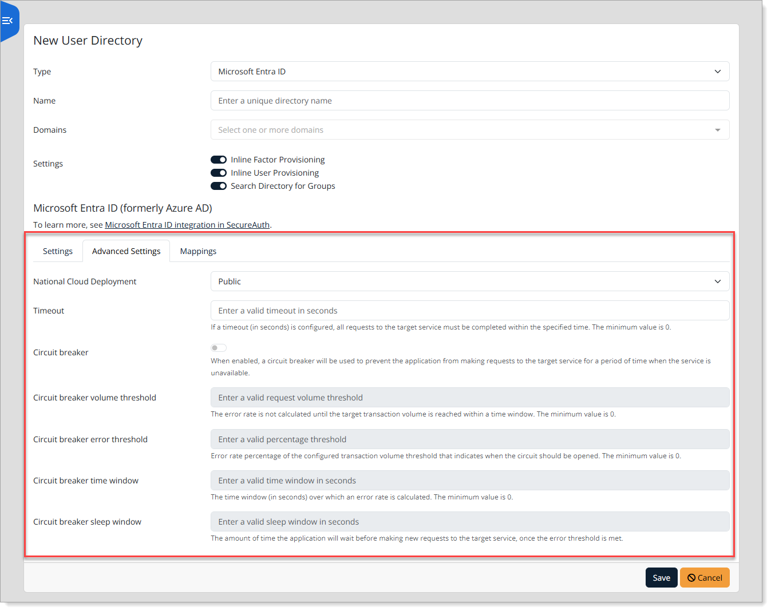Click the Save button
The width and height of the screenshot is (771, 611).
[662, 578]
